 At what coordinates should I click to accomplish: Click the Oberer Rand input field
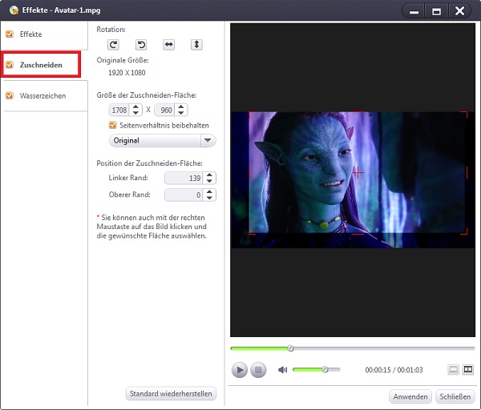(184, 195)
